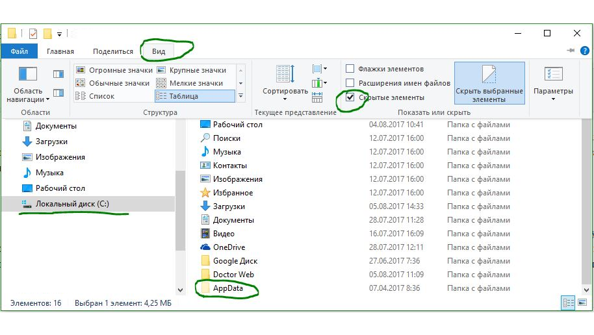Expand the layout views gallery dropdown
This screenshot has width=594, height=335.
pyautogui.click(x=240, y=96)
